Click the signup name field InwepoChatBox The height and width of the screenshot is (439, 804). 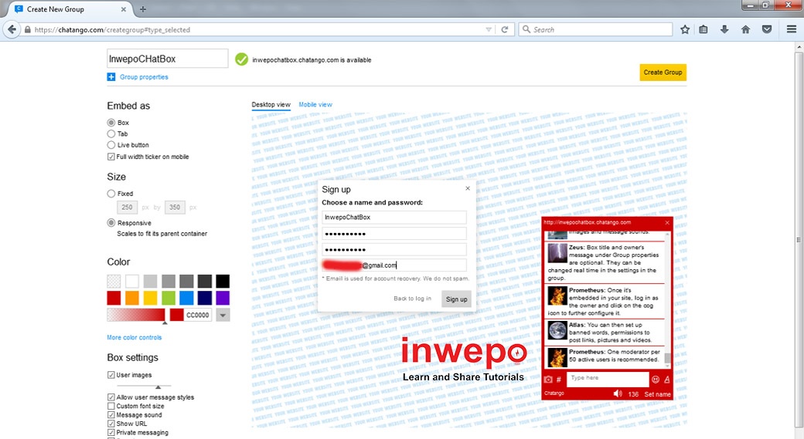393,217
